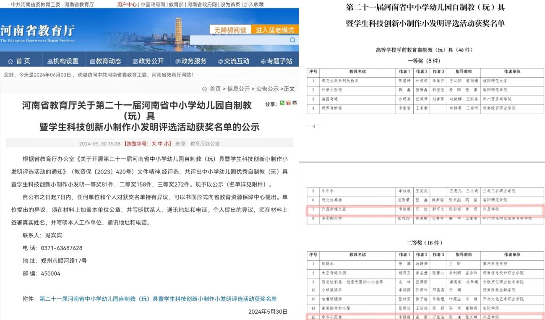Enable 无障碍阅读 mode

click(x=230, y=30)
